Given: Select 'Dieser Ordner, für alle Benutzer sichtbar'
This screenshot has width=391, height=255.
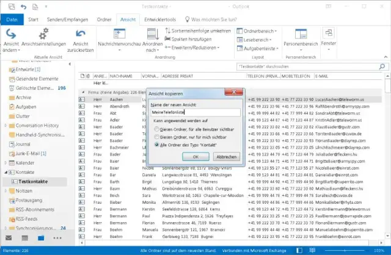Looking at the screenshot, I should (x=156, y=129).
